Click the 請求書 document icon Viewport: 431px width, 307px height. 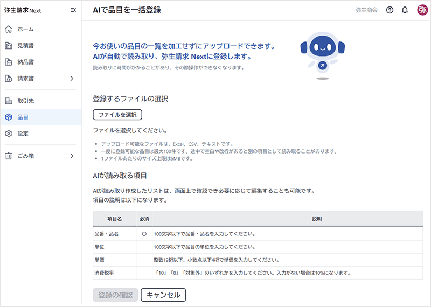coord(9,79)
